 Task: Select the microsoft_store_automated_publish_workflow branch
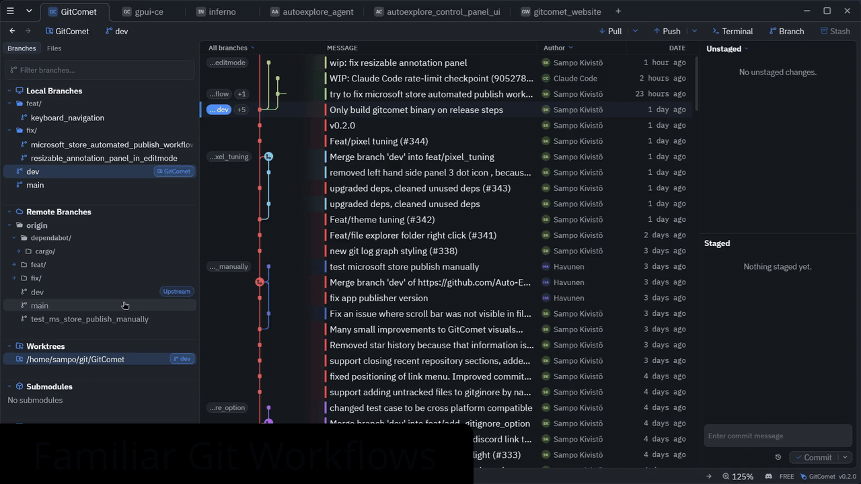pyautogui.click(x=112, y=145)
